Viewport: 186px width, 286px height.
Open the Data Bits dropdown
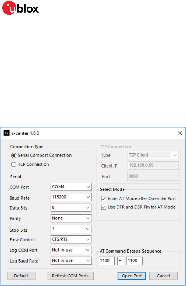[71, 207]
